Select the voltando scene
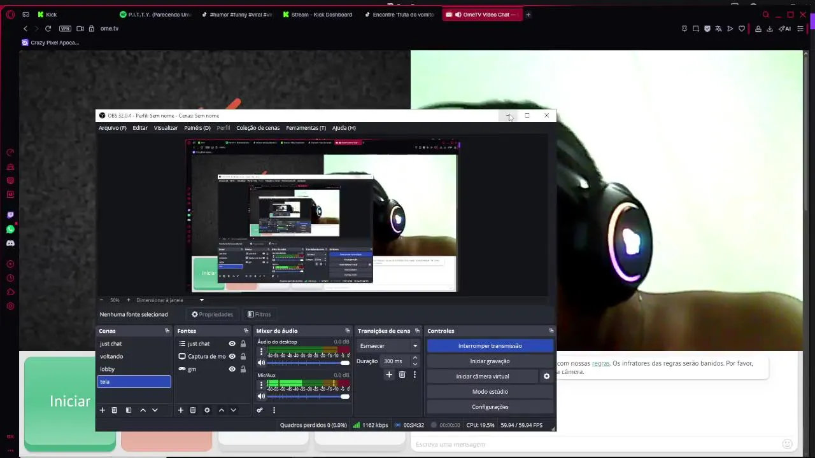The height and width of the screenshot is (458, 815). point(134,356)
